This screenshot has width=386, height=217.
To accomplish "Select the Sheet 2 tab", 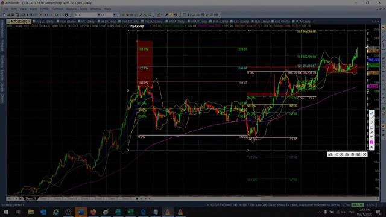I will 45,198.
